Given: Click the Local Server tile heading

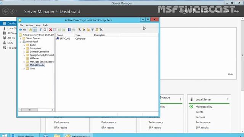Looking at the screenshot, I should [x=204, y=99].
